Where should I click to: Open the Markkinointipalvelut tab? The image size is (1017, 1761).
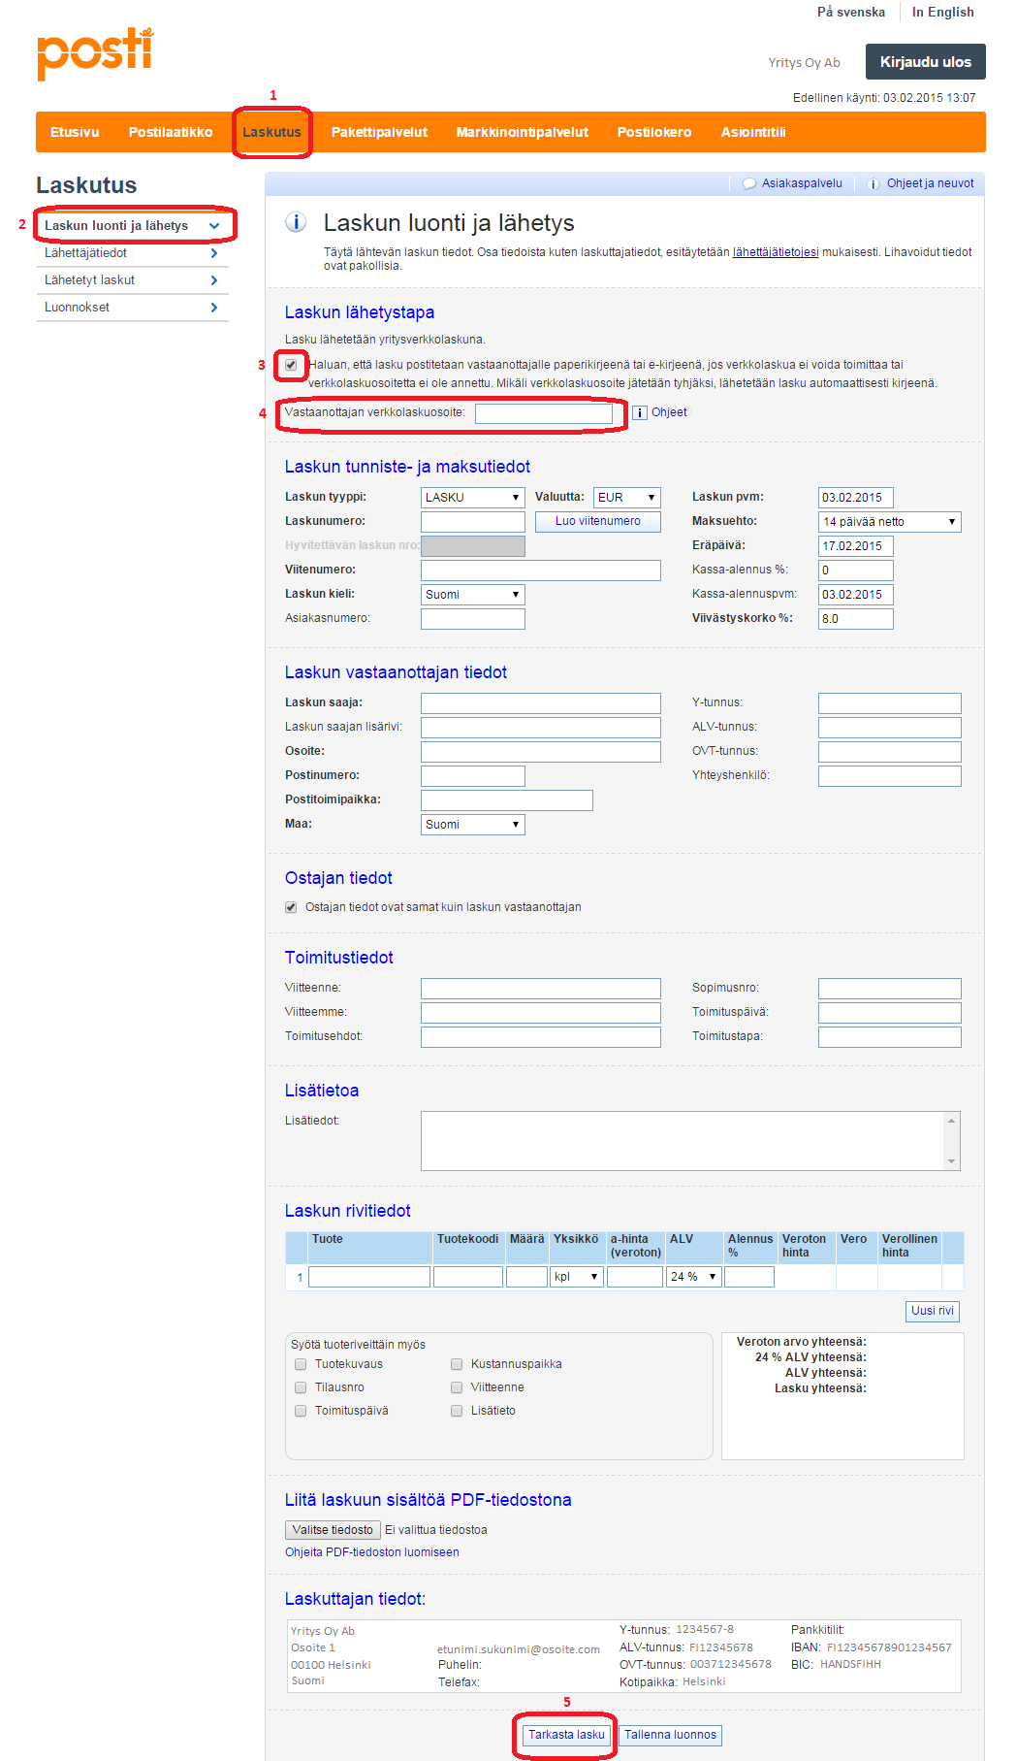[x=523, y=132]
